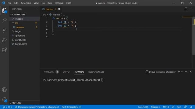The height and width of the screenshot is (109, 195).
Task: Maximize the panel with up chevron
Action: coord(186,71)
